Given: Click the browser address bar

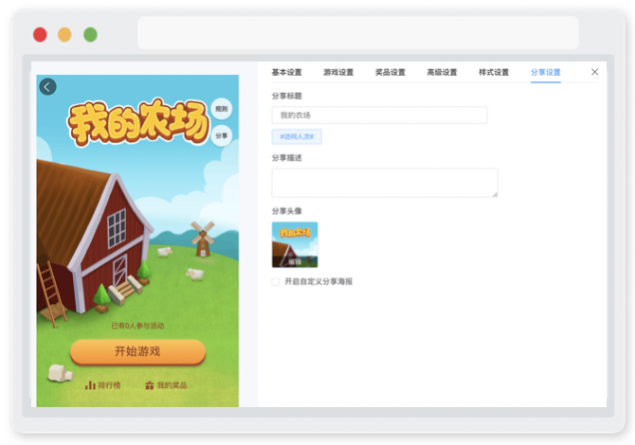Looking at the screenshot, I should [x=358, y=33].
